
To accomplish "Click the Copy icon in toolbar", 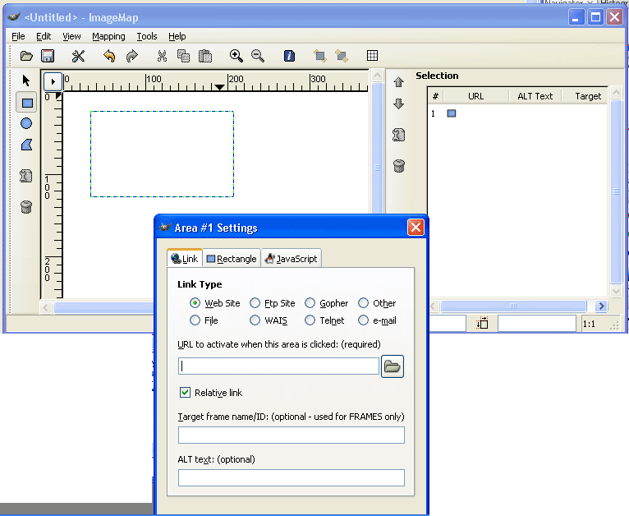I will 183,56.
